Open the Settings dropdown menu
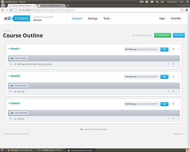Screen dimensions: 190x152 pyautogui.click(x=94, y=18)
